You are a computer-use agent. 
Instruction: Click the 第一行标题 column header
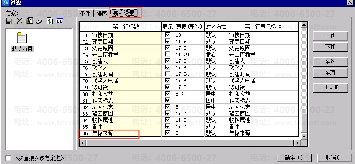127,27
